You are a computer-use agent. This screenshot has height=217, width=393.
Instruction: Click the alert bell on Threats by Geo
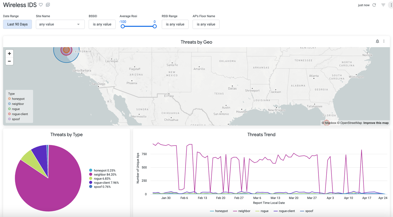[377, 41]
